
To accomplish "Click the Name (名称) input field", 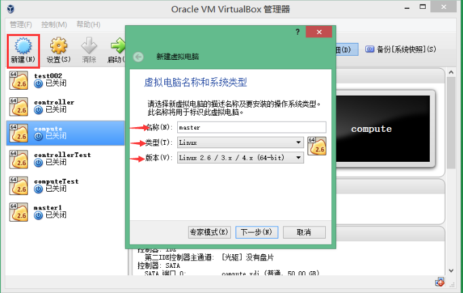I will click(x=252, y=127).
